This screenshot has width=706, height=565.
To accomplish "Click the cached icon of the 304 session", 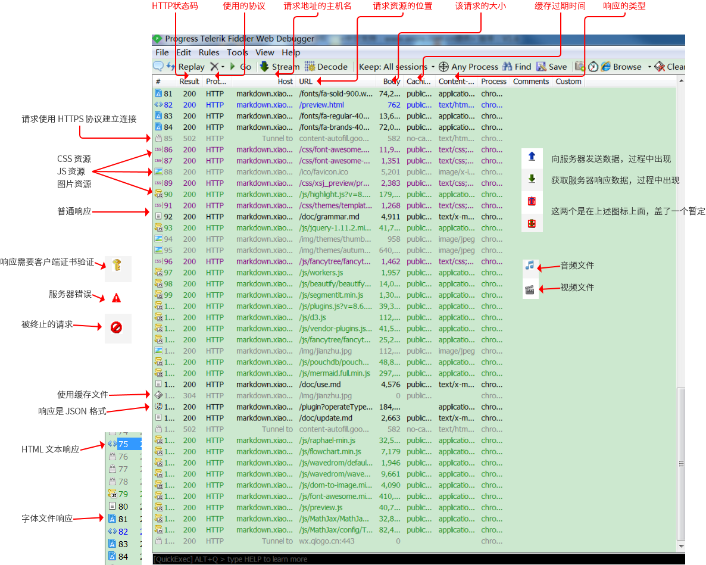I will (x=158, y=395).
